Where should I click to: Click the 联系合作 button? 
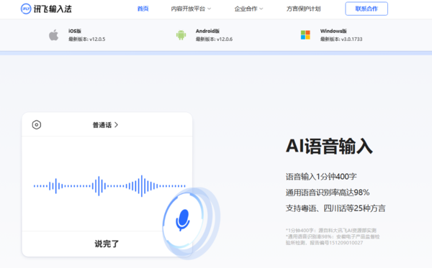click(366, 9)
